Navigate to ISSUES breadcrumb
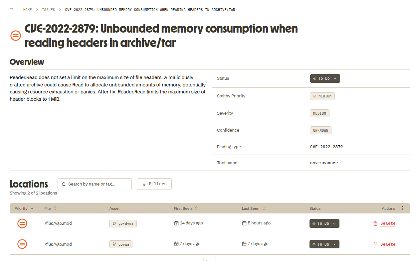 coord(49,10)
